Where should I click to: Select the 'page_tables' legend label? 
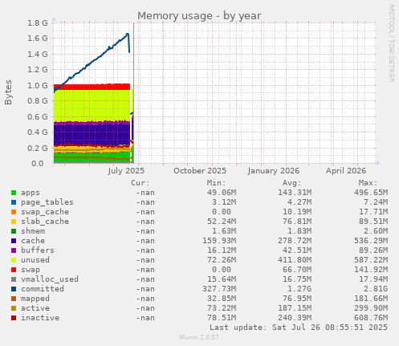pyautogui.click(x=47, y=202)
